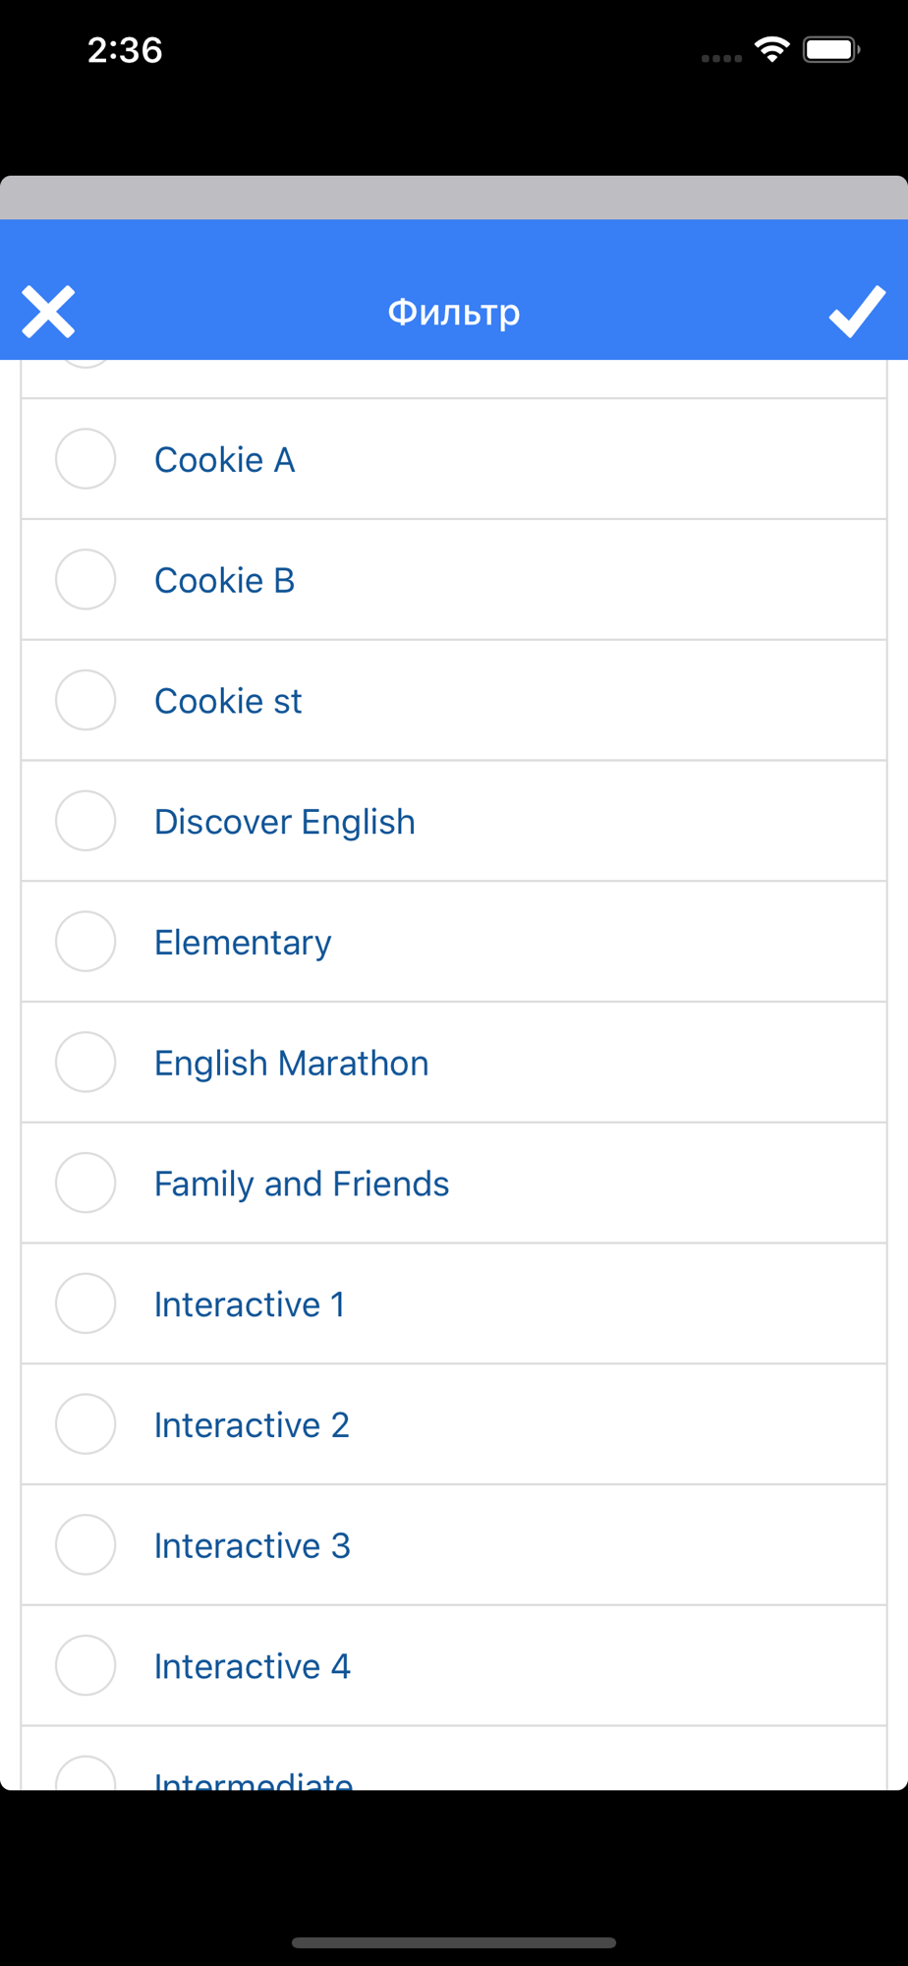The width and height of the screenshot is (908, 1966).
Task: Choose the Discover English option circle
Action: tap(85, 821)
